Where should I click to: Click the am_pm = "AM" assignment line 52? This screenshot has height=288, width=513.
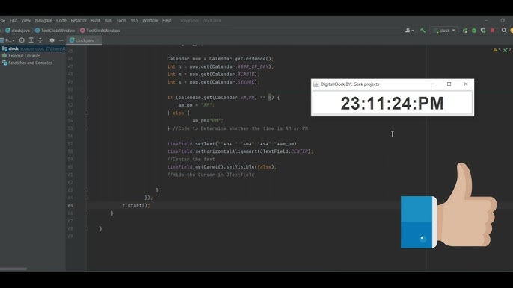pyautogui.click(x=197, y=105)
